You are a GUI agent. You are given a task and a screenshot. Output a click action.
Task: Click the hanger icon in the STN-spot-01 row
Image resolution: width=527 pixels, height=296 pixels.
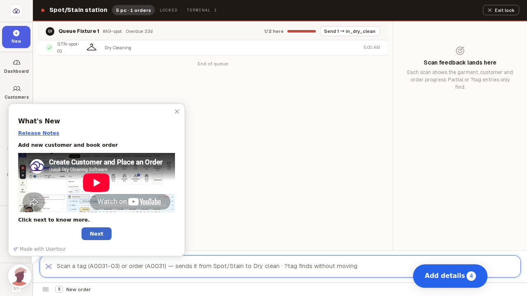tap(91, 47)
